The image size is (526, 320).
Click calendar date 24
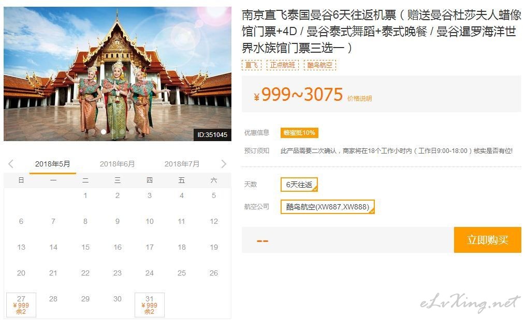[x=150, y=273]
